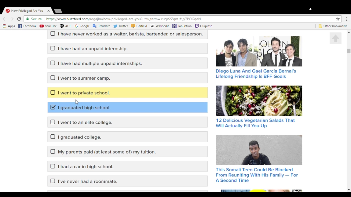Click the scrollbar down arrow

coord(349,190)
